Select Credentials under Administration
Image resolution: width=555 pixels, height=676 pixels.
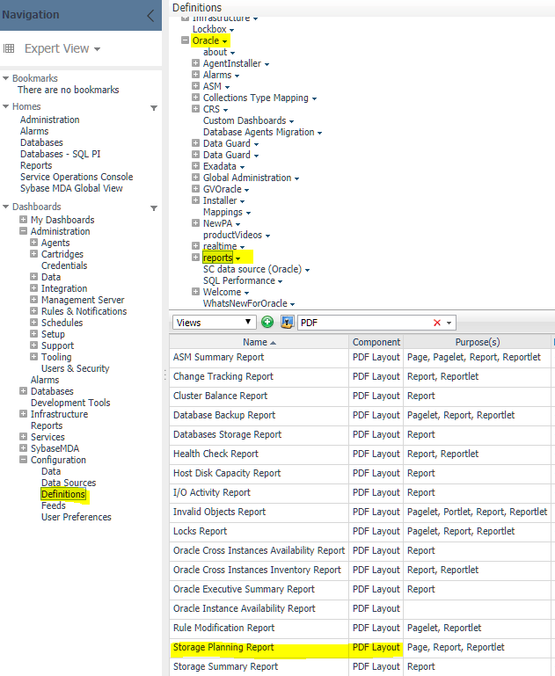coord(64,265)
